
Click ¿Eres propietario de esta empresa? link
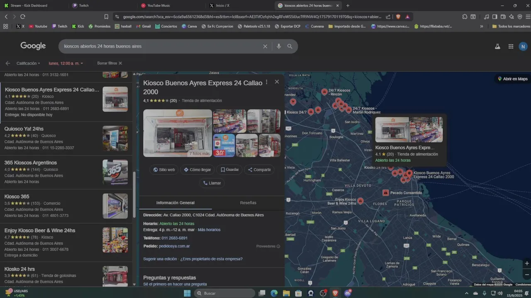pyautogui.click(x=211, y=259)
